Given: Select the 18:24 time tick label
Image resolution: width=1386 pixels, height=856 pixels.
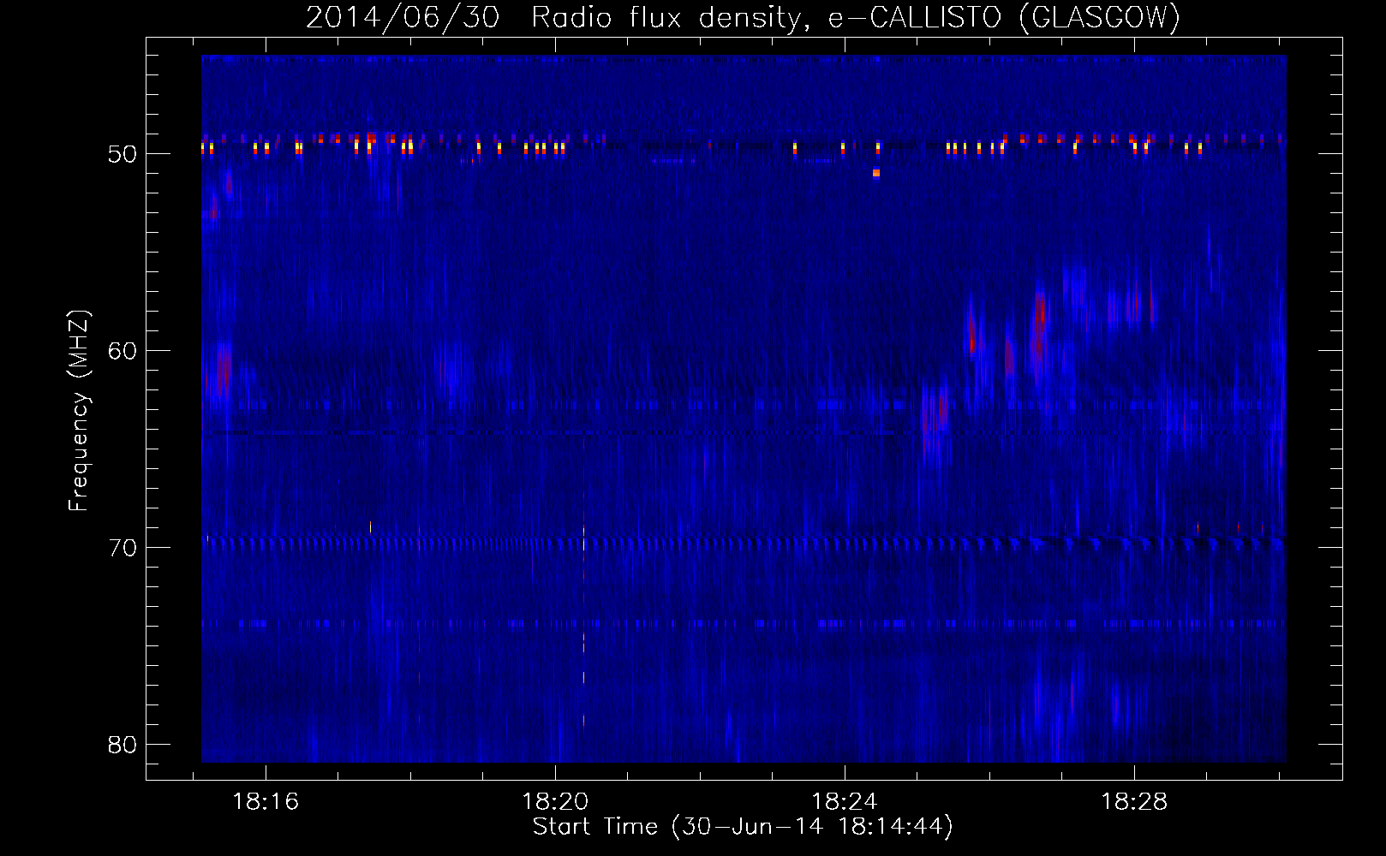Looking at the screenshot, I should tap(845, 802).
